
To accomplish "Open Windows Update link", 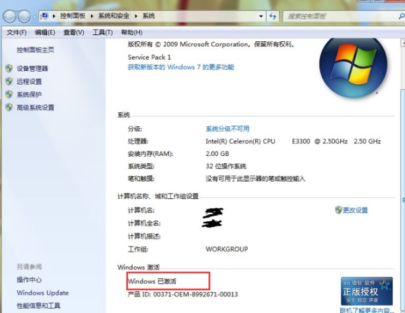I will click(x=43, y=293).
